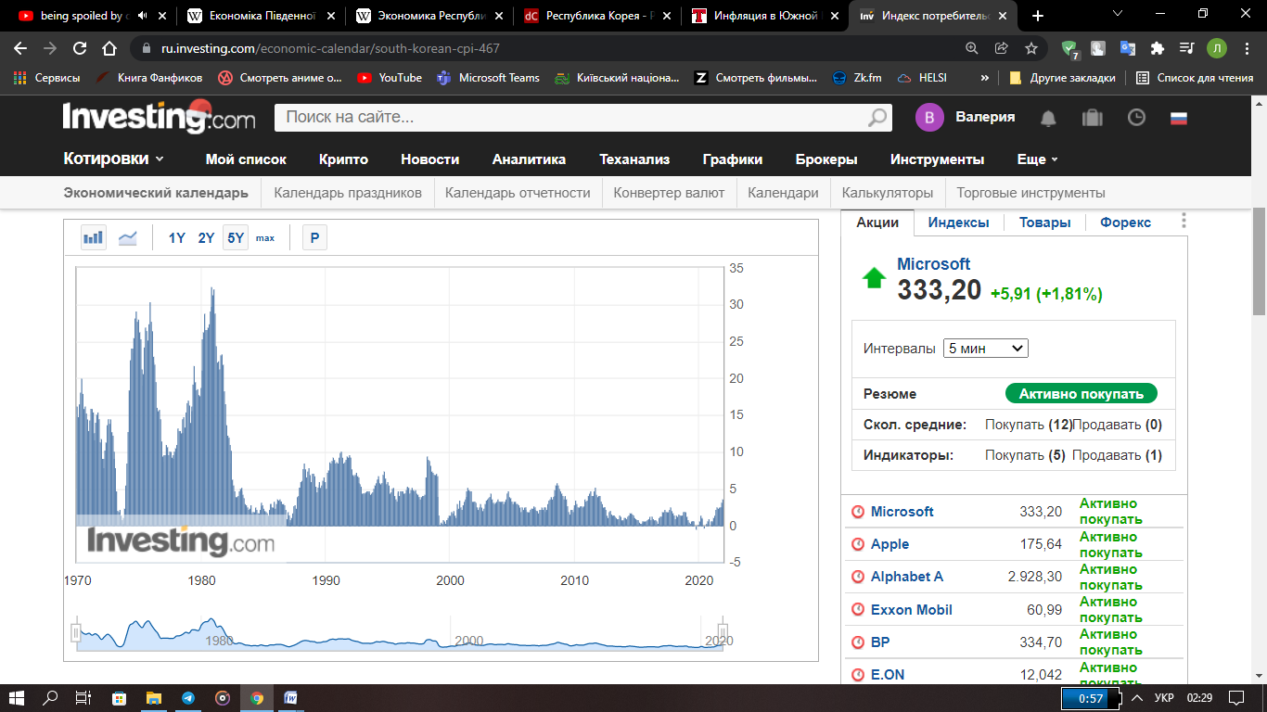Open Microsoft quote heading link

tap(933, 264)
